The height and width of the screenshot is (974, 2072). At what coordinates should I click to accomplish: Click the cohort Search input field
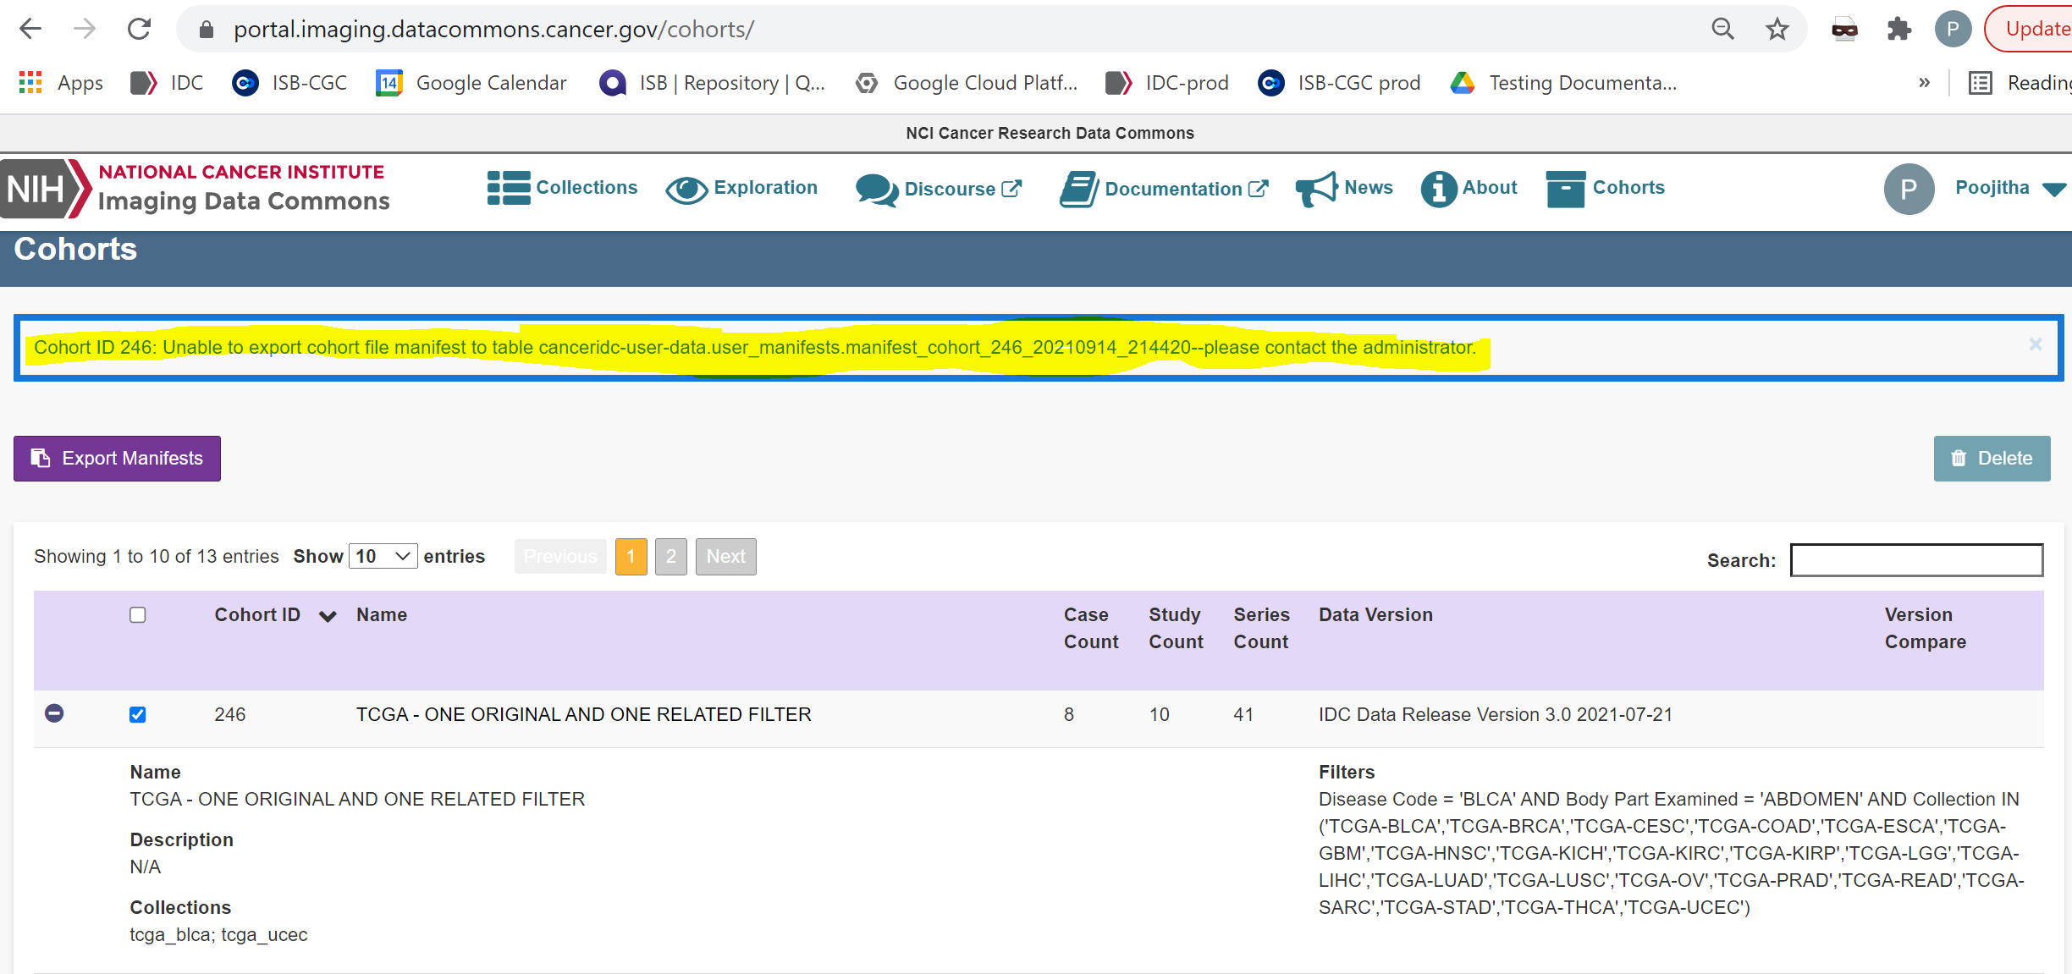point(1916,560)
